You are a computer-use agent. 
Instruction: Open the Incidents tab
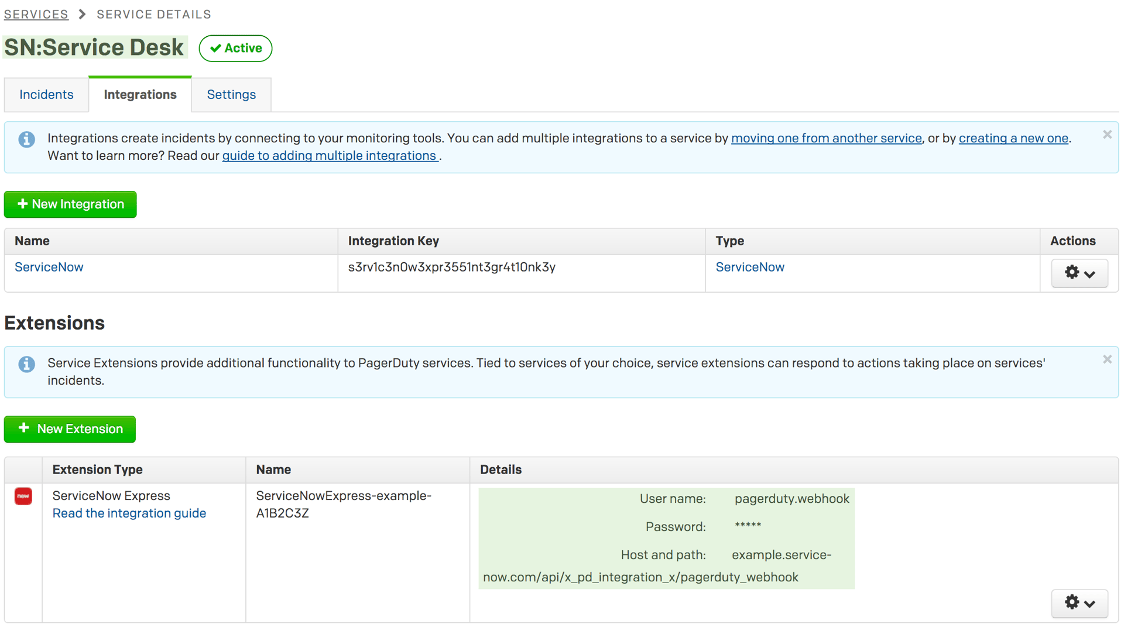[x=46, y=94]
